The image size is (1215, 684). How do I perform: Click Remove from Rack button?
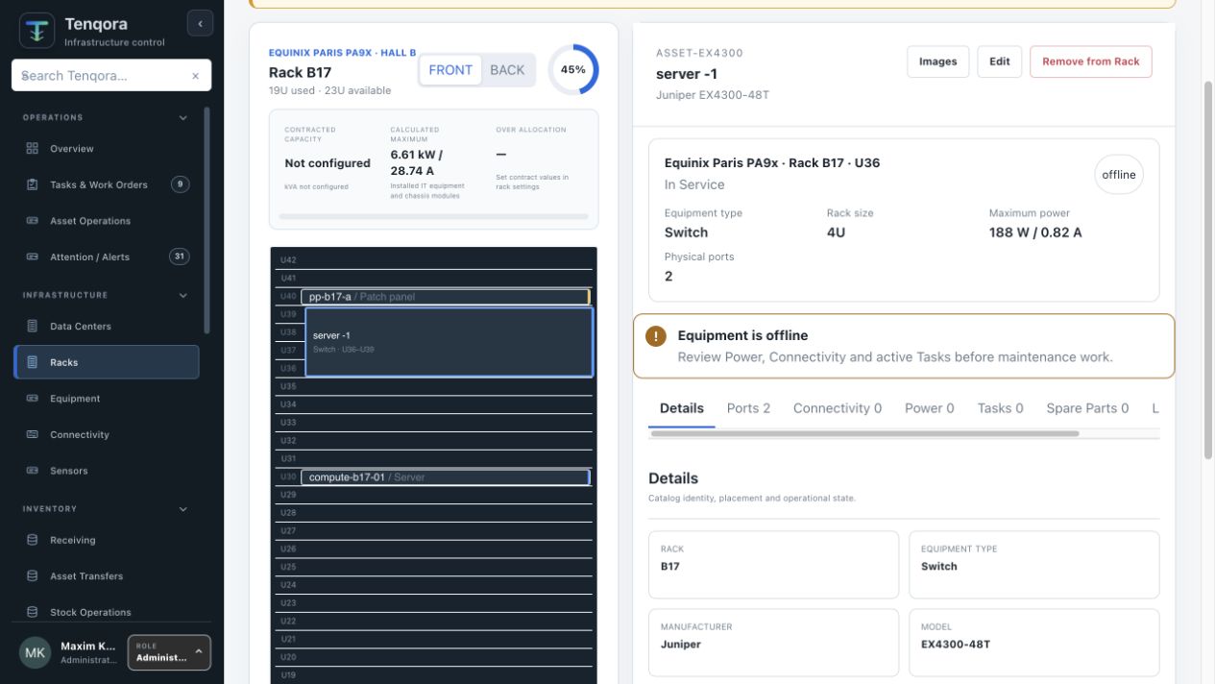point(1091,61)
